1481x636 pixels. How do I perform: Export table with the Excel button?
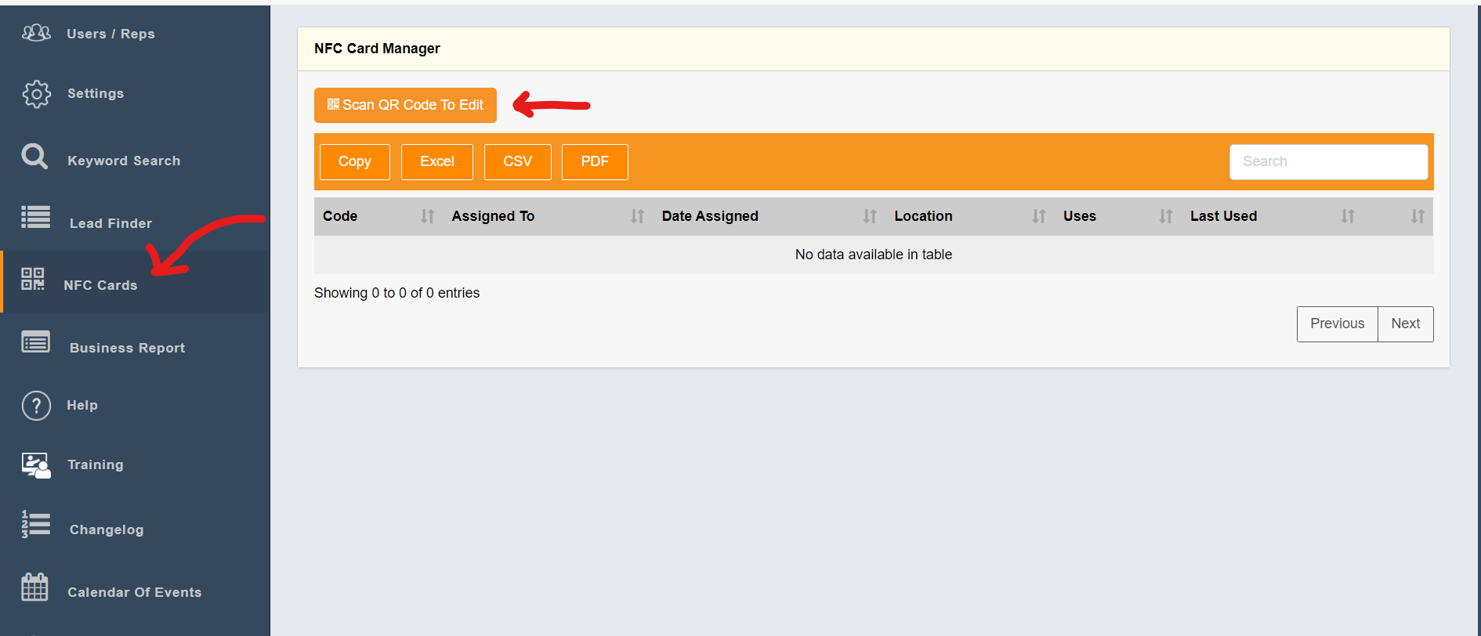436,161
